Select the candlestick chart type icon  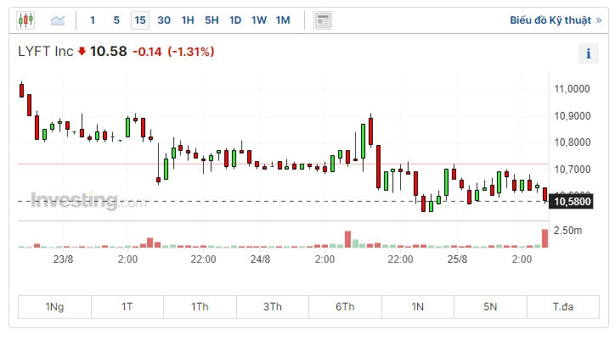[25, 20]
